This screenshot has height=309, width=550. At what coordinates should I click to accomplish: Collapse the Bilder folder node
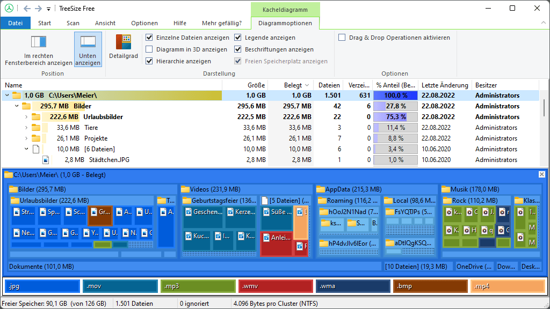[x=17, y=106]
